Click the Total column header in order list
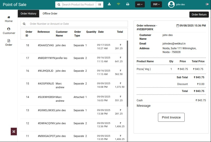The image size is (211, 142). click(x=120, y=32)
